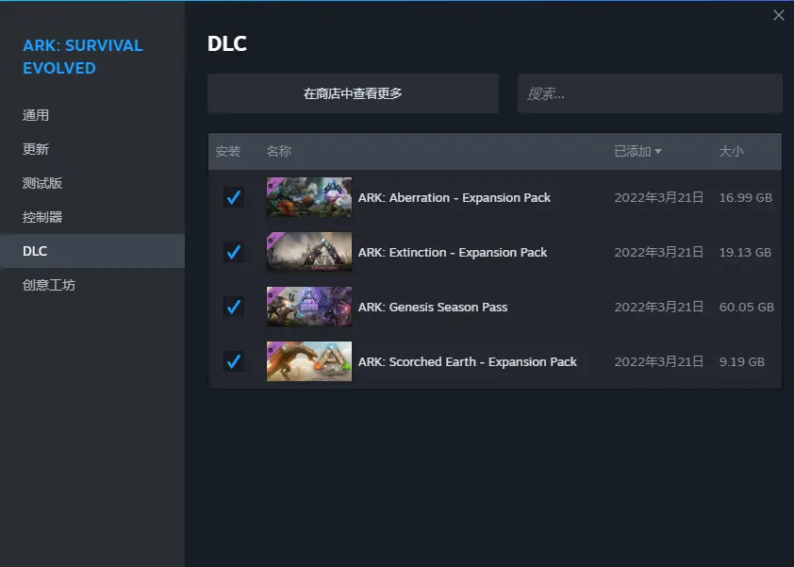Click the ARK: Extinction thumbnail image
794x567 pixels.
309,252
